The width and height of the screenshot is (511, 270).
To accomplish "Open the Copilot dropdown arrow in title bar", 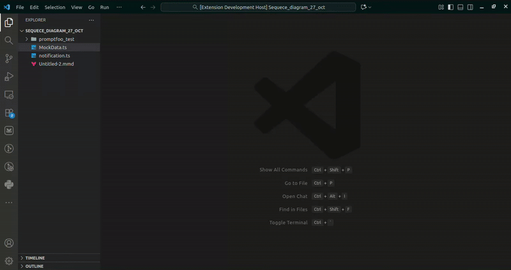I will click(x=370, y=7).
